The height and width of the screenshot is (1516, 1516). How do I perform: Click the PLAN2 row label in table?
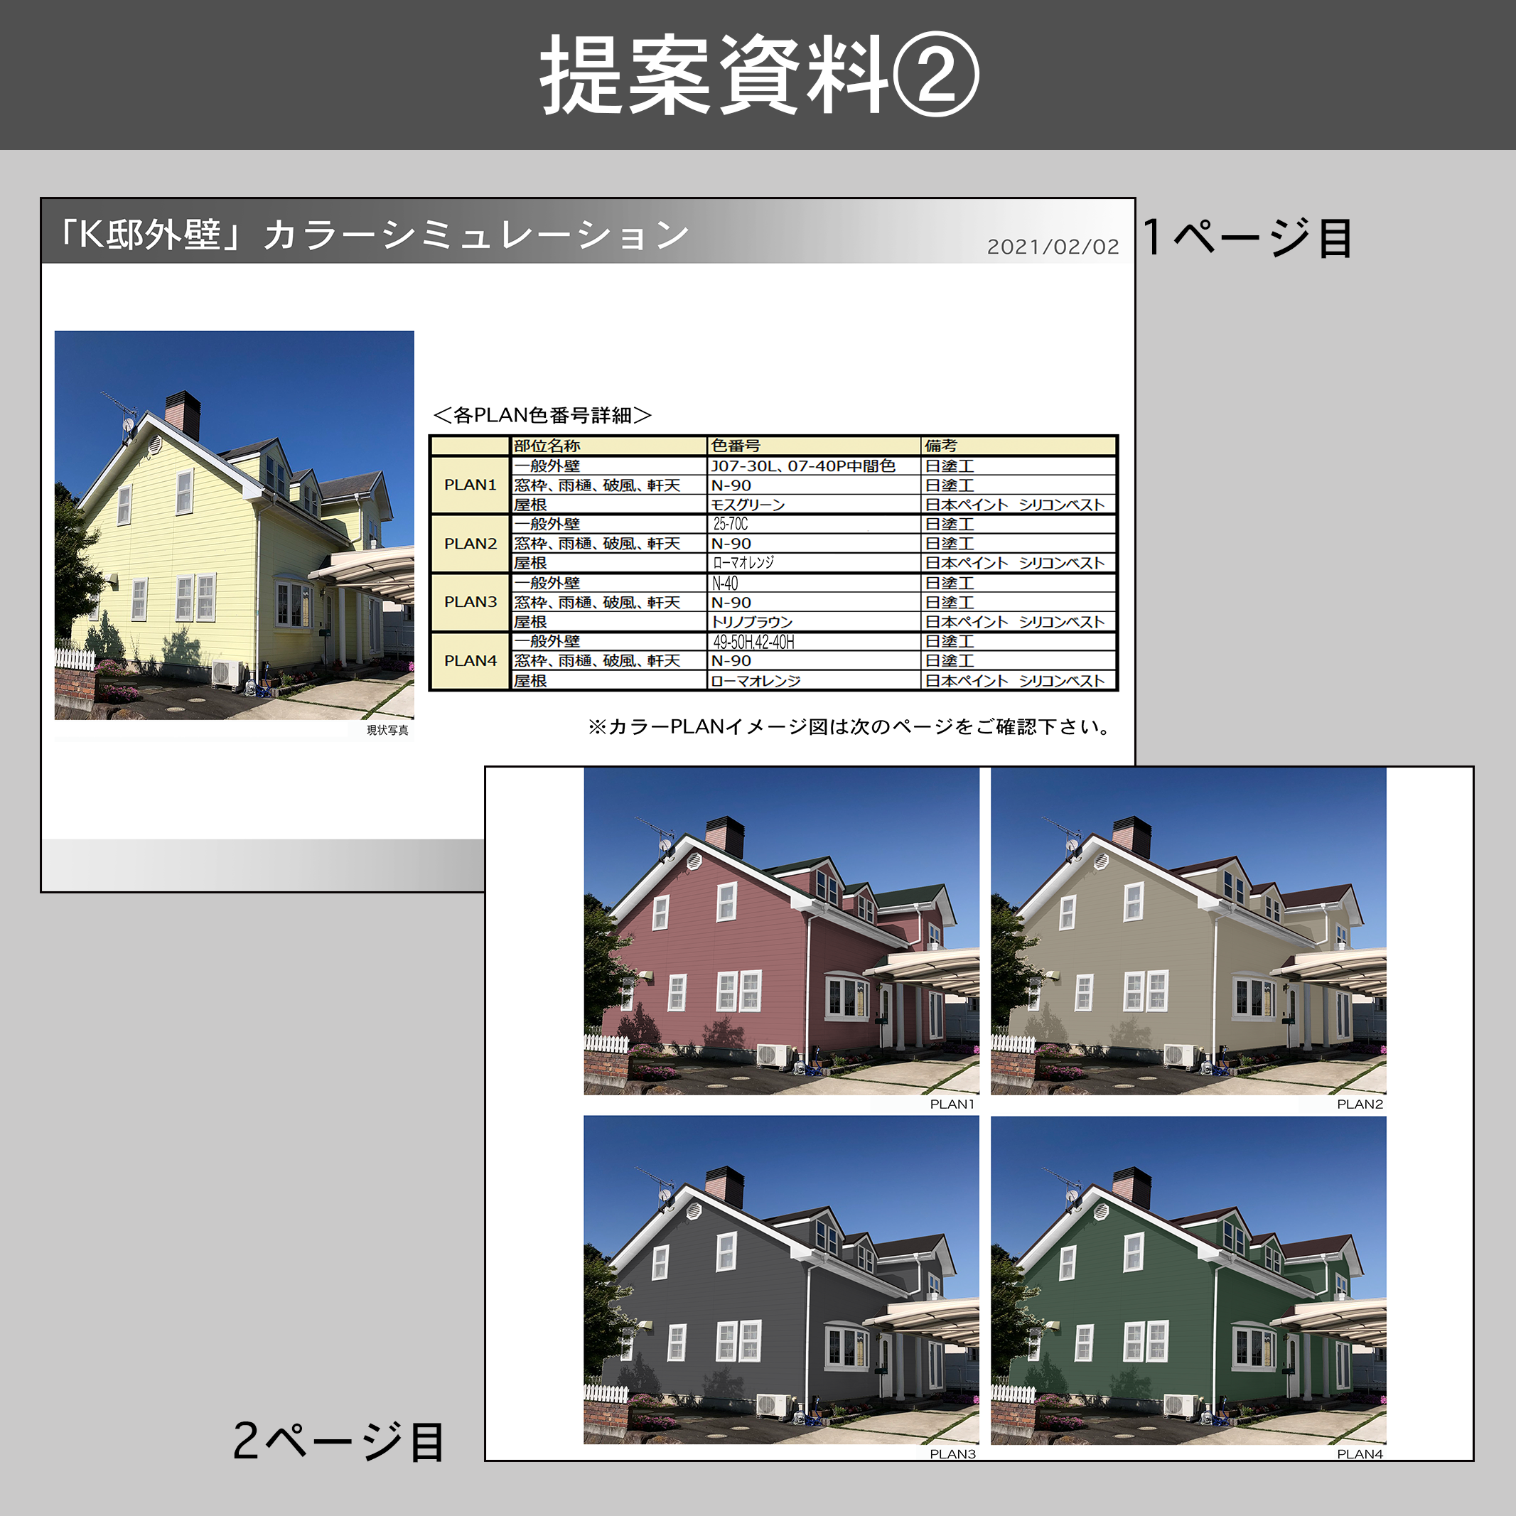[470, 543]
